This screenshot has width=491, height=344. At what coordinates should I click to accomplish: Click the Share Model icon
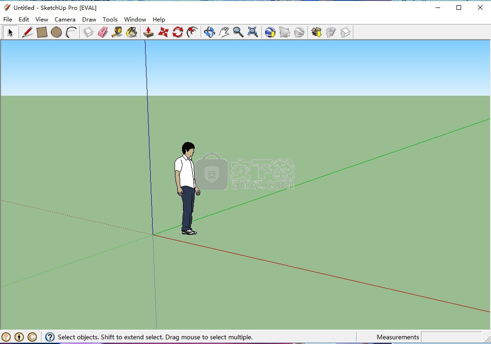330,32
